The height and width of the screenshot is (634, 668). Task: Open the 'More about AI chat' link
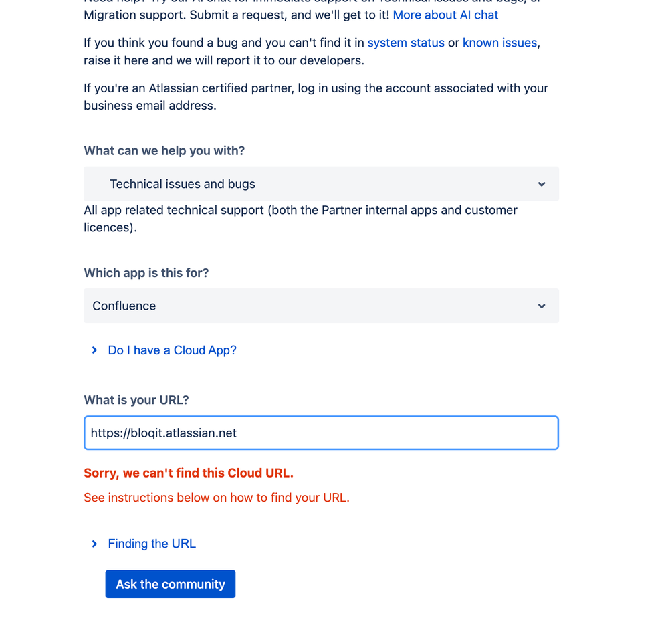(445, 15)
